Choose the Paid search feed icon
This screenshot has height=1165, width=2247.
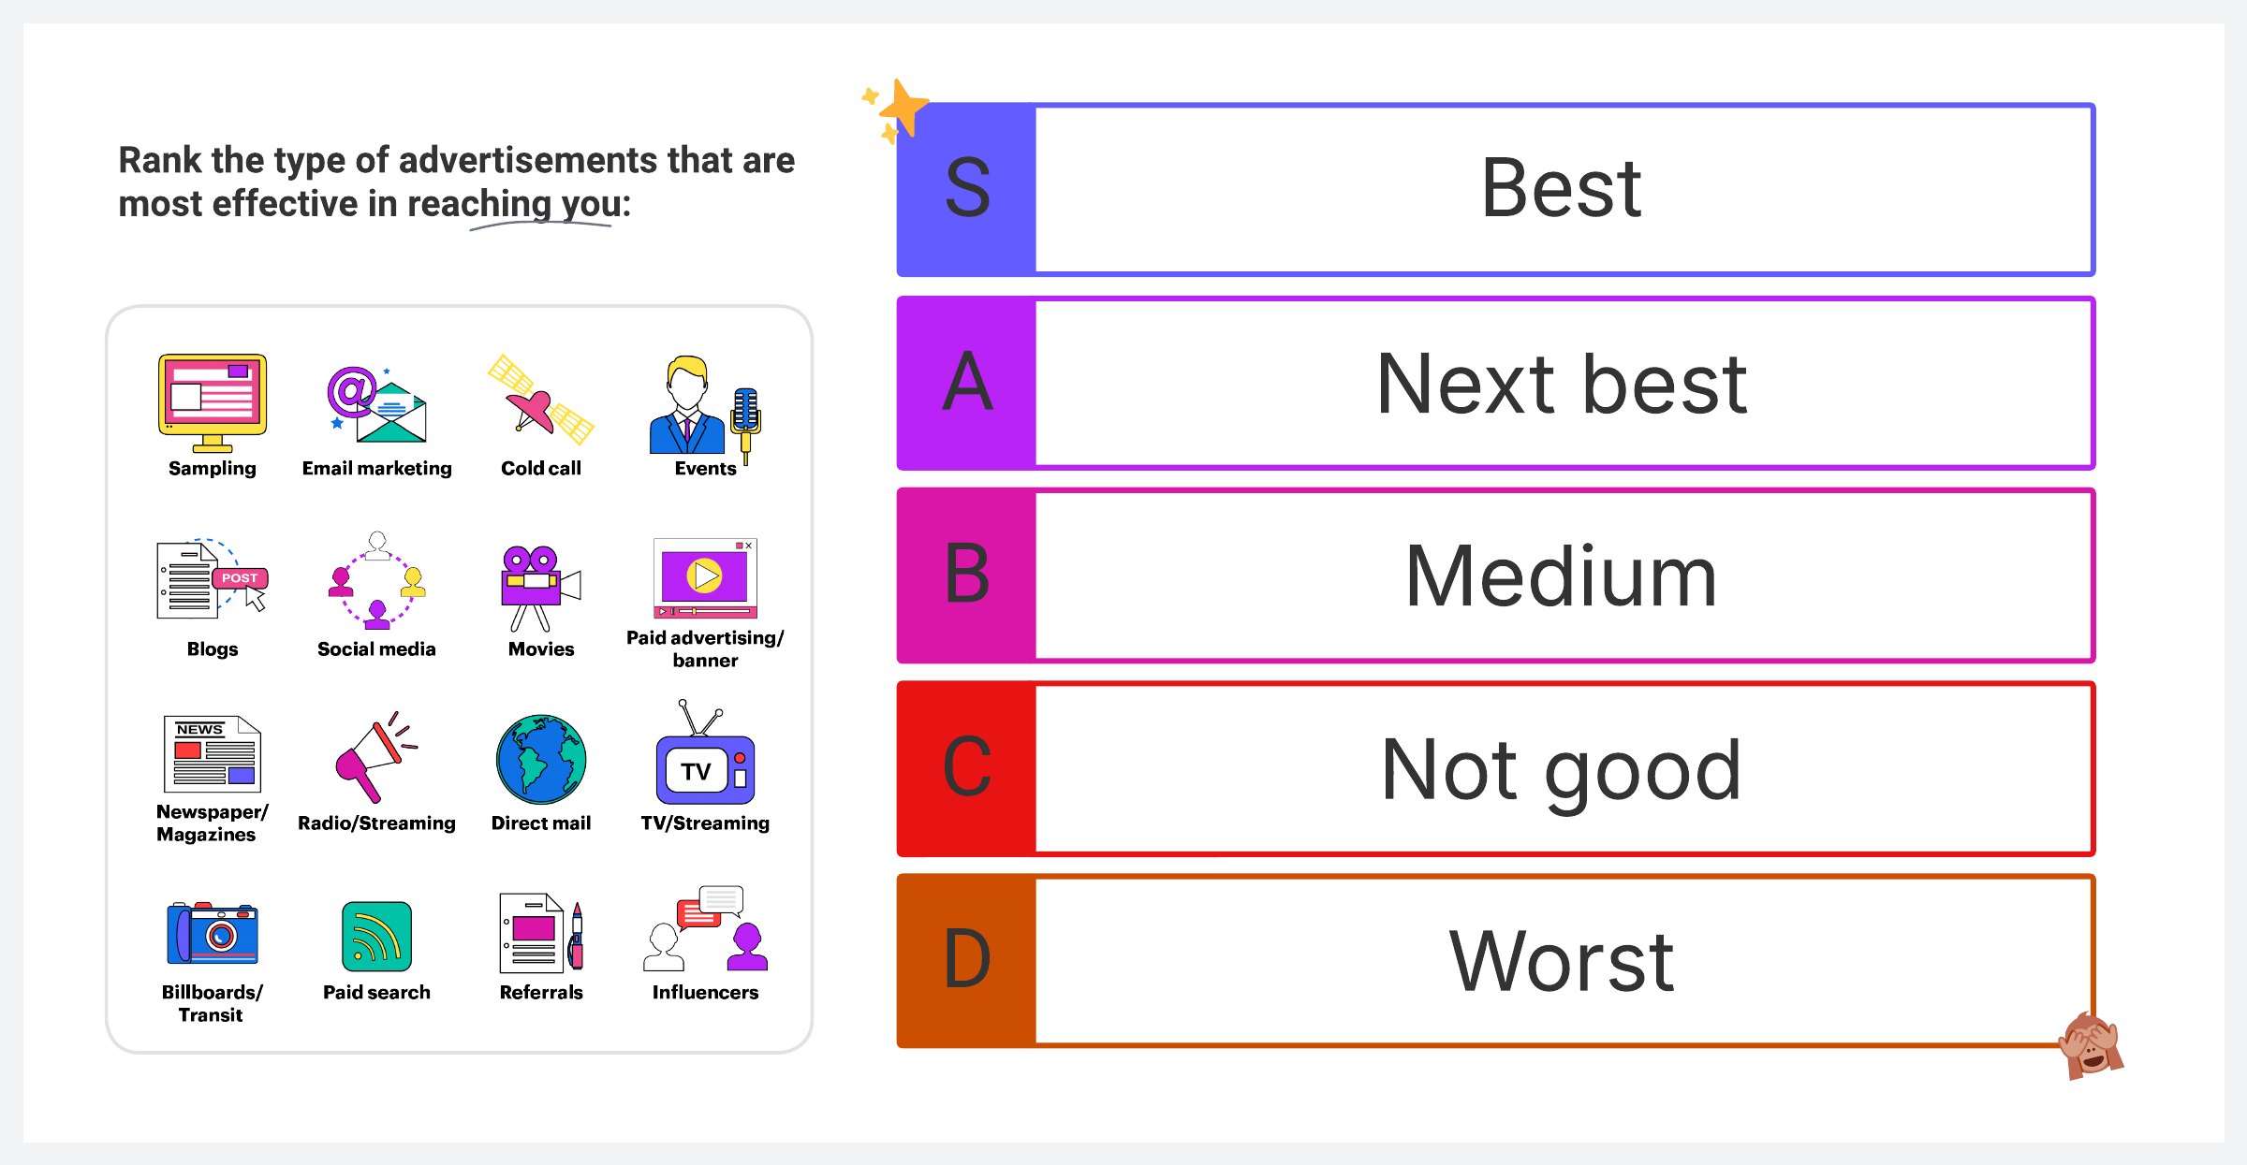click(x=376, y=937)
